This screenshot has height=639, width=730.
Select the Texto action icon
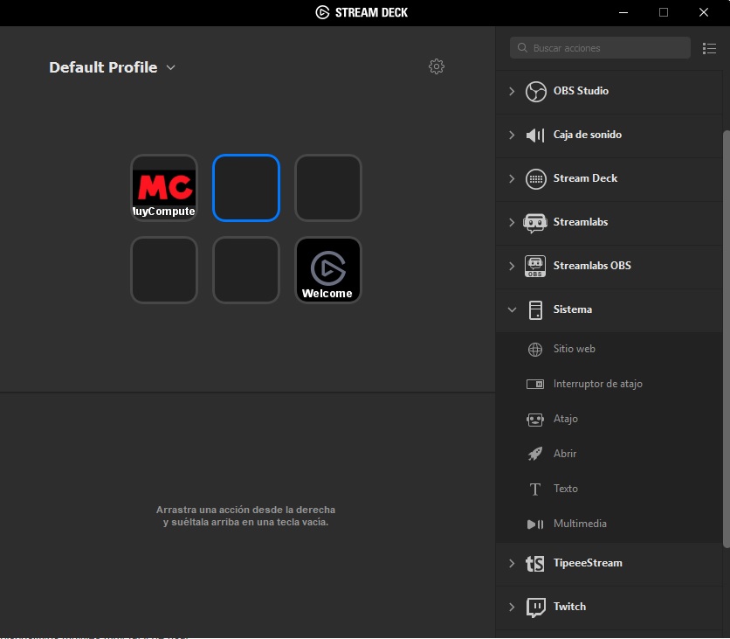535,489
